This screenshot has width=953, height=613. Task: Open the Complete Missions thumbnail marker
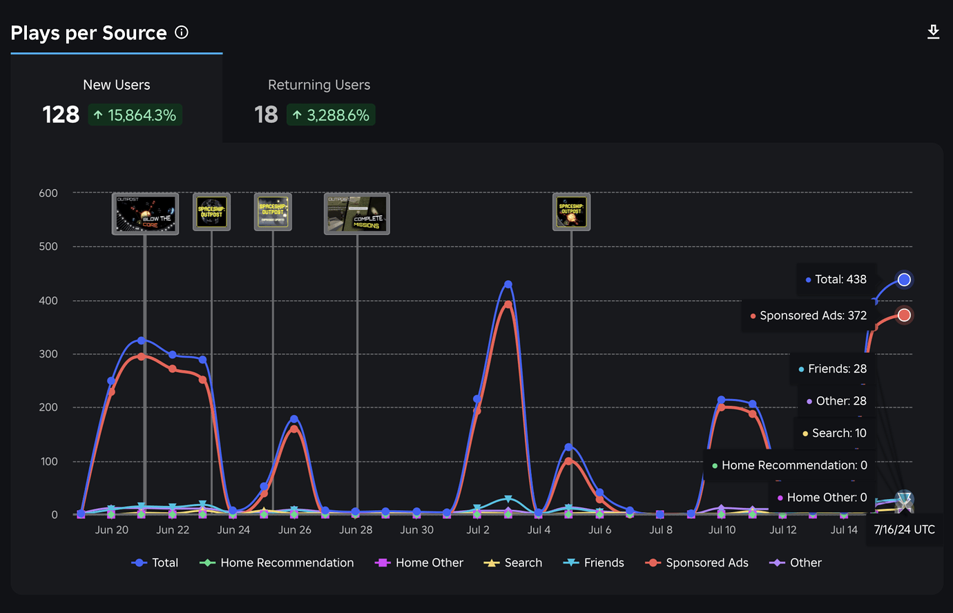click(x=357, y=214)
